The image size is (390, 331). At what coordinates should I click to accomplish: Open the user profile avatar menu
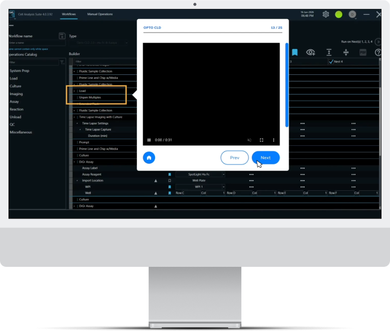tap(352, 15)
